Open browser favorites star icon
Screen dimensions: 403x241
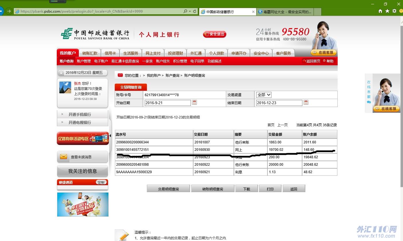[387, 11]
